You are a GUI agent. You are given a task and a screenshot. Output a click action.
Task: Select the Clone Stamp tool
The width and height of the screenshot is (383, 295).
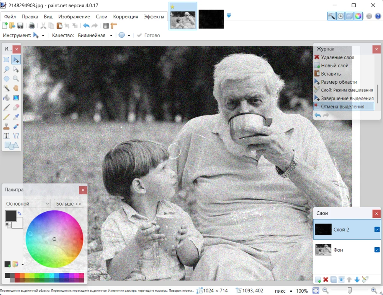click(7, 126)
